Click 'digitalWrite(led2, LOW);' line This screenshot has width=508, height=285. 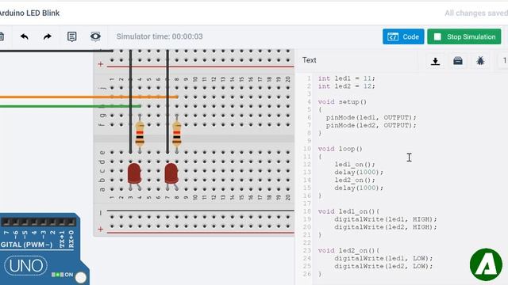(383, 266)
